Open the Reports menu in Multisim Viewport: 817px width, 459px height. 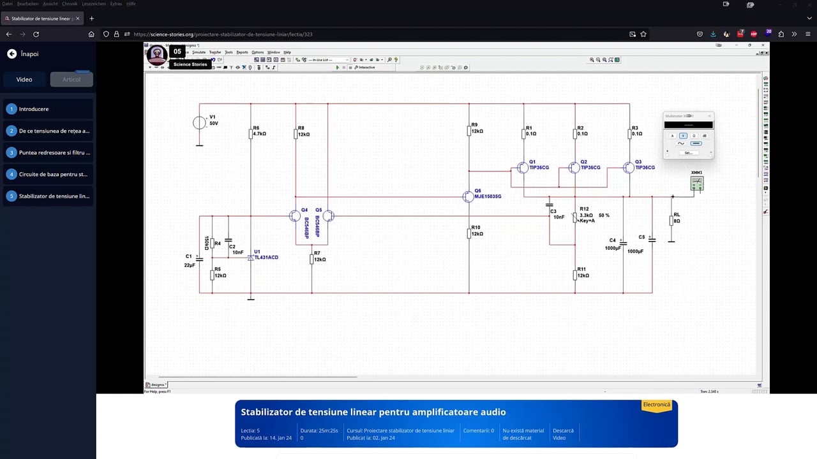pos(242,52)
